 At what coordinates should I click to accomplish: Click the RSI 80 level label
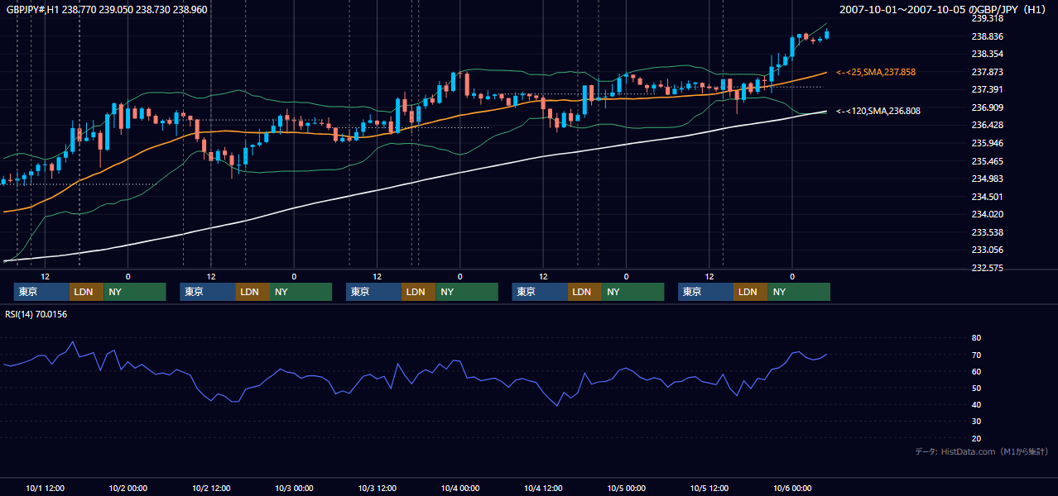click(x=976, y=338)
